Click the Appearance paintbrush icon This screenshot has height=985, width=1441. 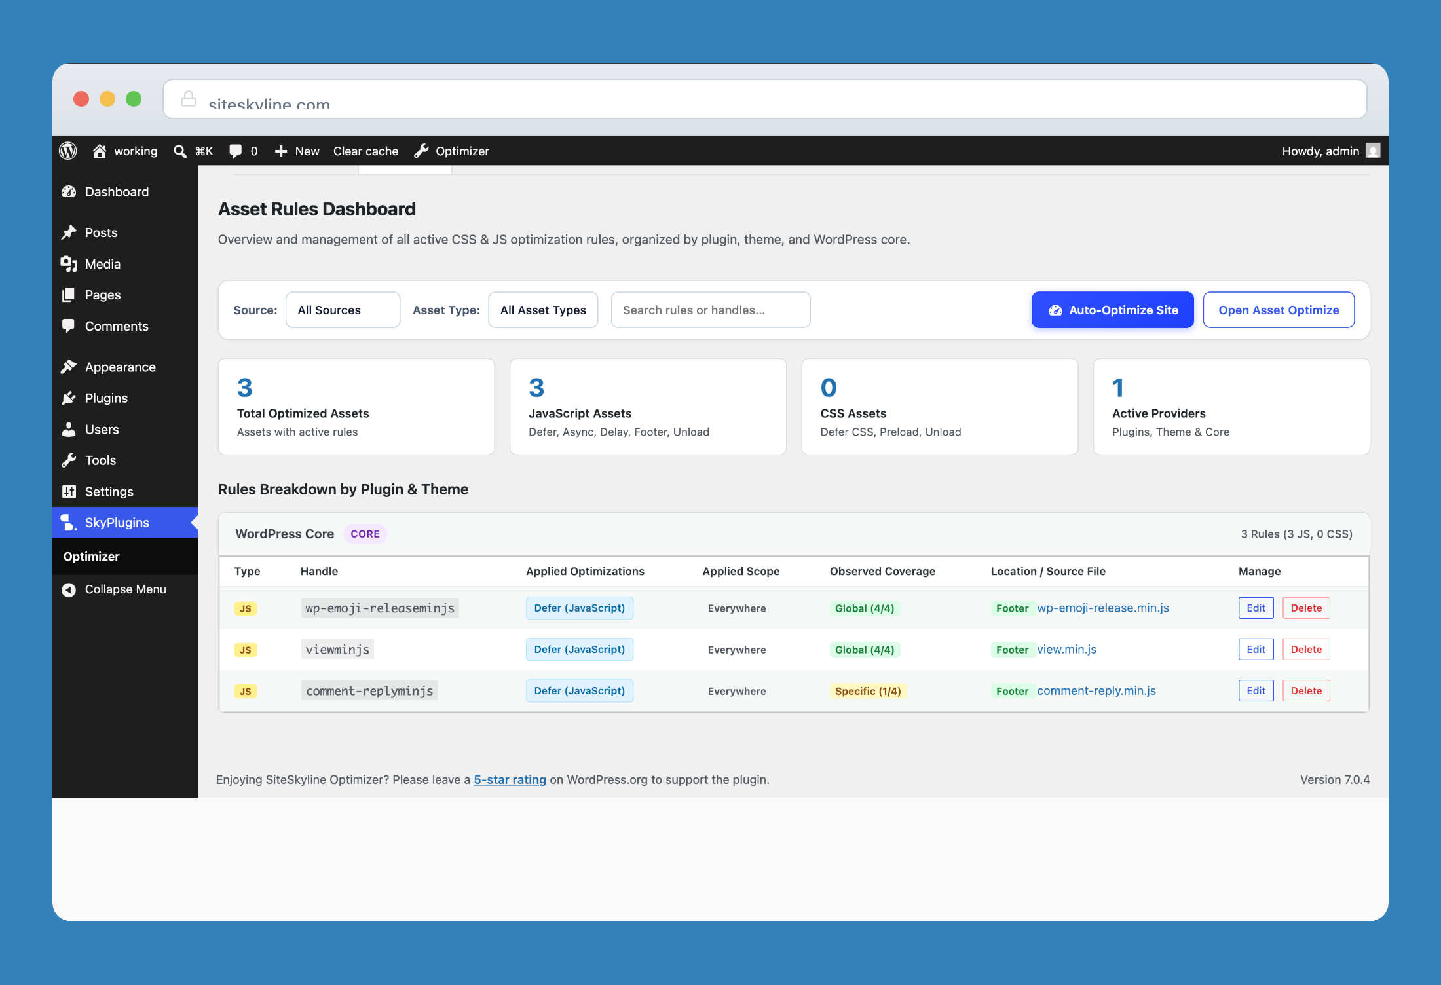point(69,367)
